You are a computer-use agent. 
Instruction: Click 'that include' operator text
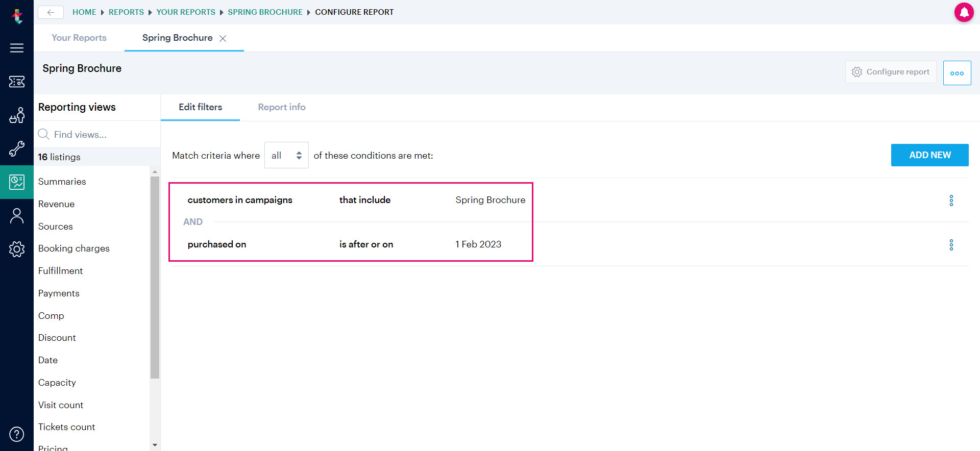(365, 200)
